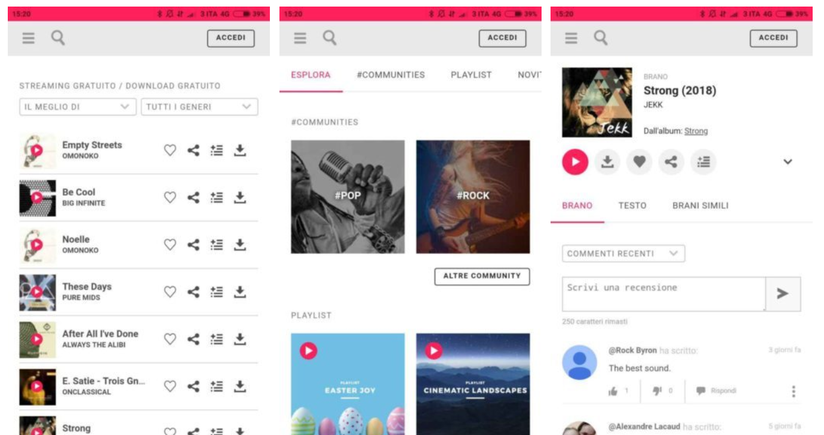This screenshot has height=435, width=824.
Task: Open search in the middle screen
Action: point(330,38)
